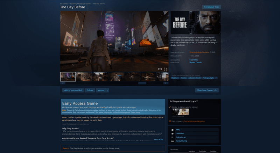Click the MMO category icon
The width and height of the screenshot is (280, 153).
[x=172, y=130]
